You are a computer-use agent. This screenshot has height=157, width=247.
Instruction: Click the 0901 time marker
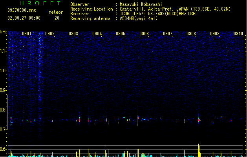click(26, 34)
